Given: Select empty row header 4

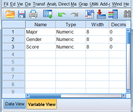Looking at the screenshot, I should click(x=14, y=54).
